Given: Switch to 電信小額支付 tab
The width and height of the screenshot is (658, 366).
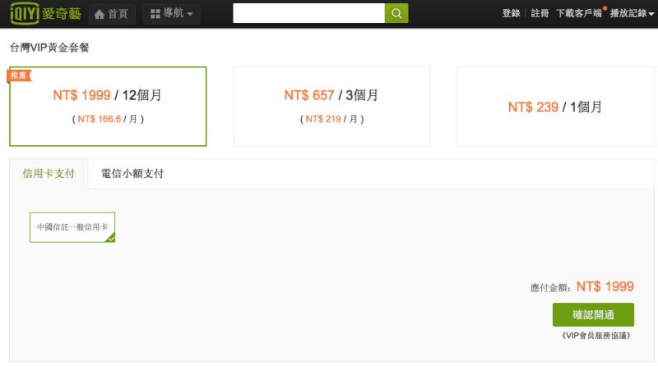Looking at the screenshot, I should [132, 174].
